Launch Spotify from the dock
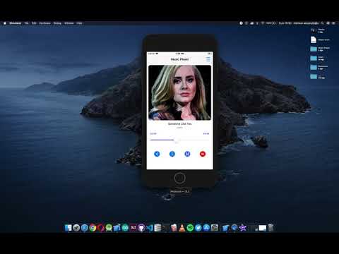339x254 pixels. click(190, 228)
